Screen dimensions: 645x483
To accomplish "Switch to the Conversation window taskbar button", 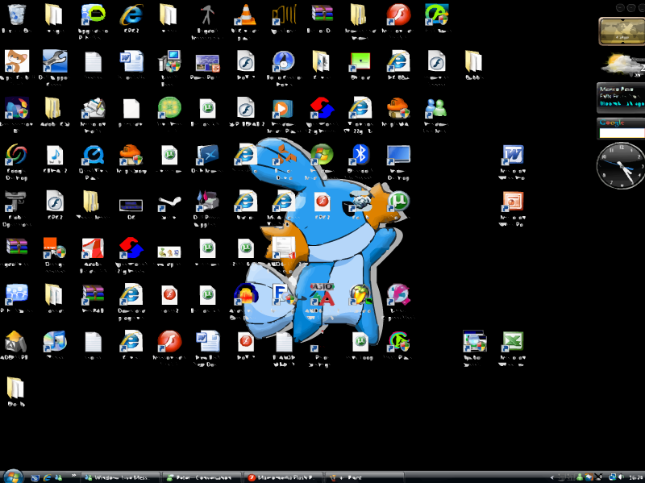I will click(202, 477).
